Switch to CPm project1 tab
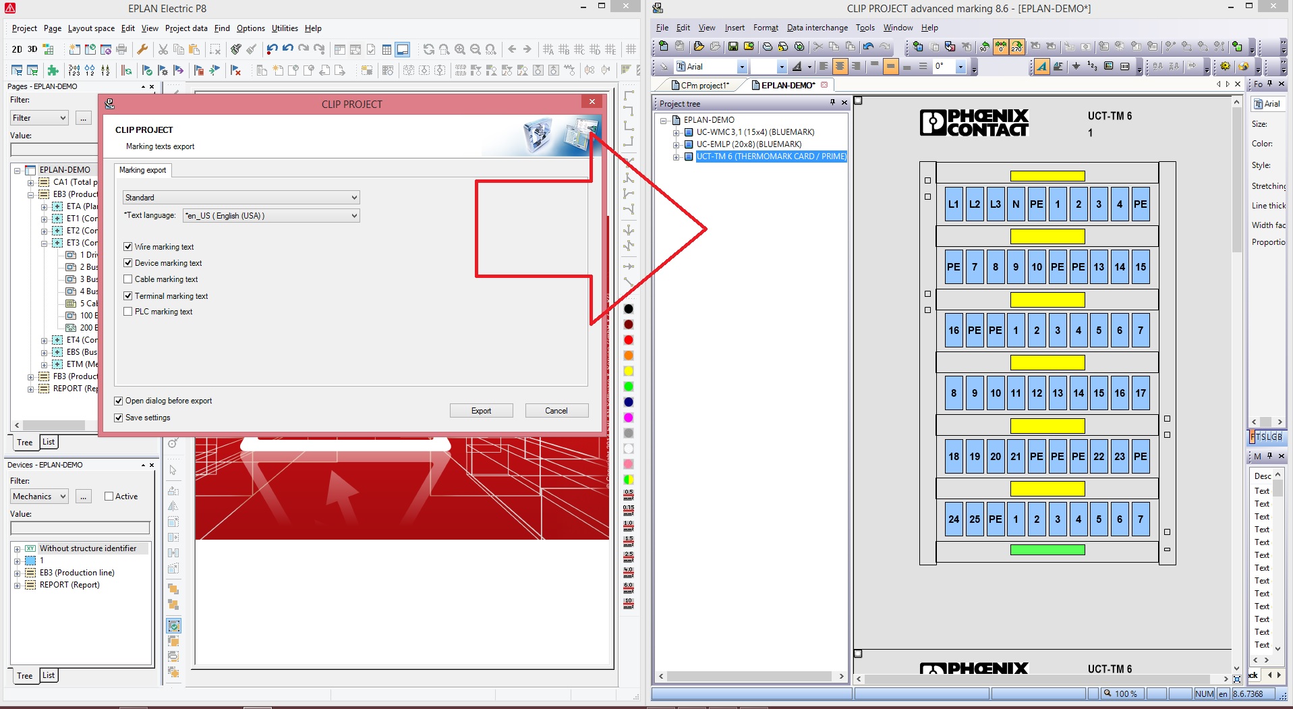The width and height of the screenshot is (1293, 709). pos(705,86)
